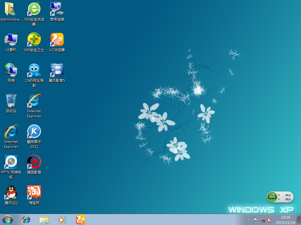Image resolution: width=301 pixels, height=225 pixels.
Task: Open Action Center flag tray icon
Action: [x=255, y=220]
